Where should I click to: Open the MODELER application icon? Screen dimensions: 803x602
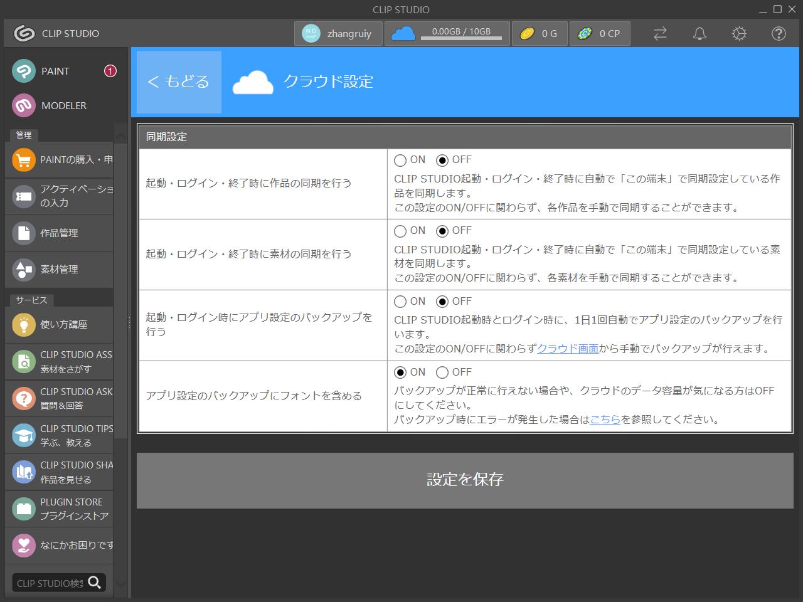pyautogui.click(x=23, y=105)
